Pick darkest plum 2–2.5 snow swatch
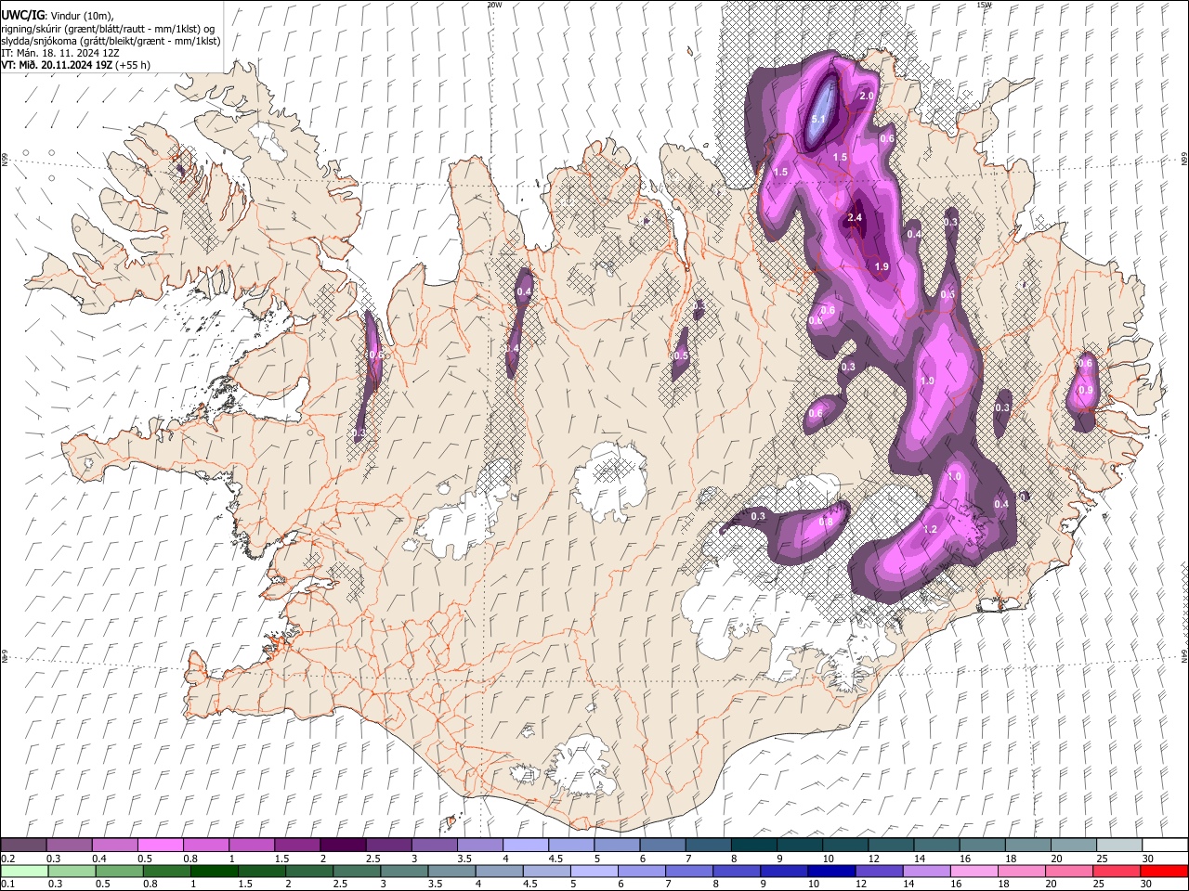 pos(343,845)
